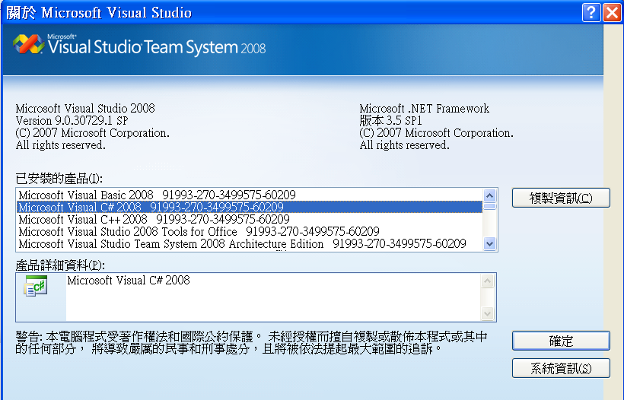Click Microsoft Visual C# 2008 in product details

(129, 281)
